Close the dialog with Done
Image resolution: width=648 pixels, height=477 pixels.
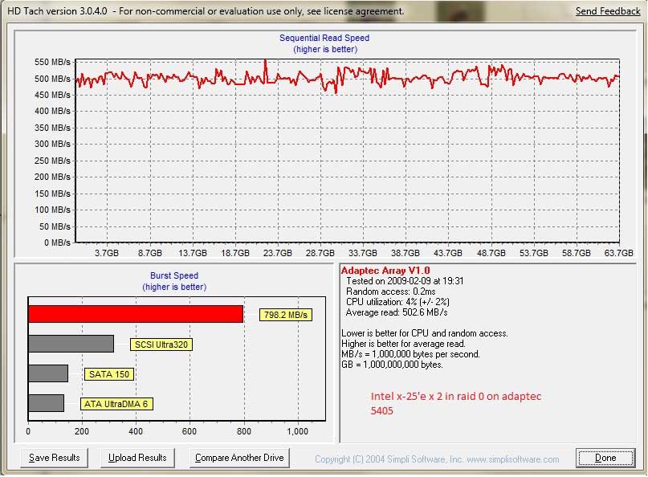[x=605, y=458]
